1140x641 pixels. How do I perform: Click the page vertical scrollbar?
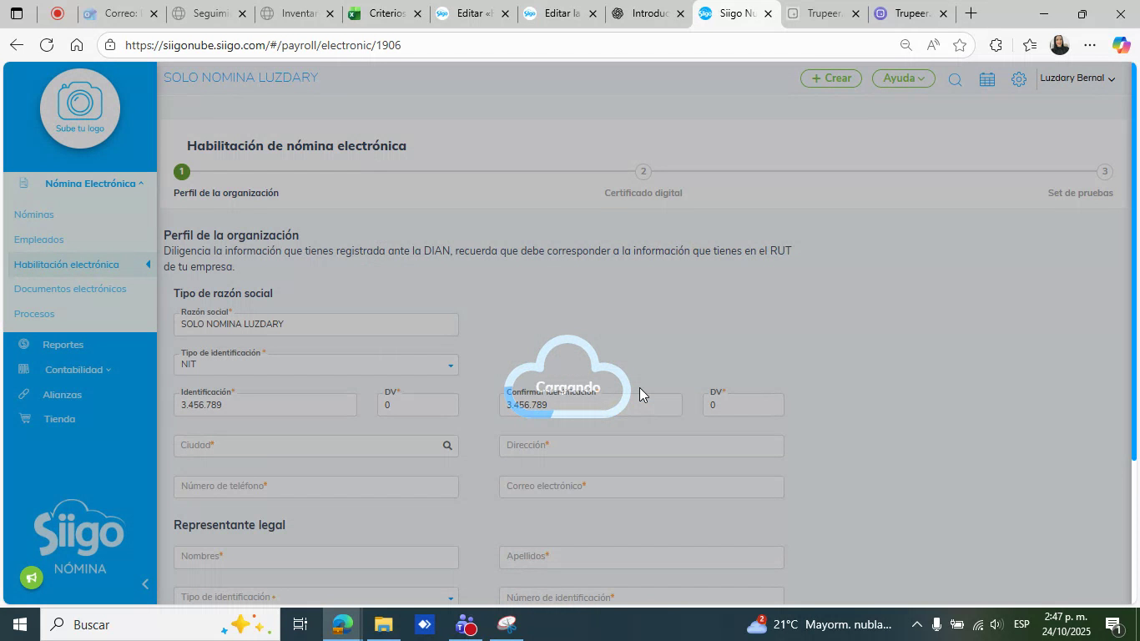point(1134,261)
